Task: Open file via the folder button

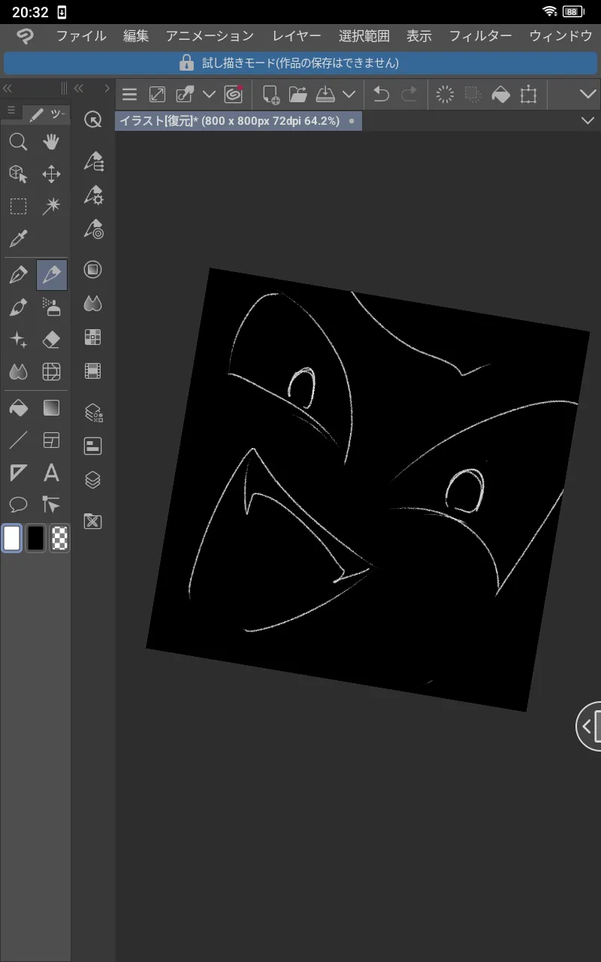Action: (298, 95)
